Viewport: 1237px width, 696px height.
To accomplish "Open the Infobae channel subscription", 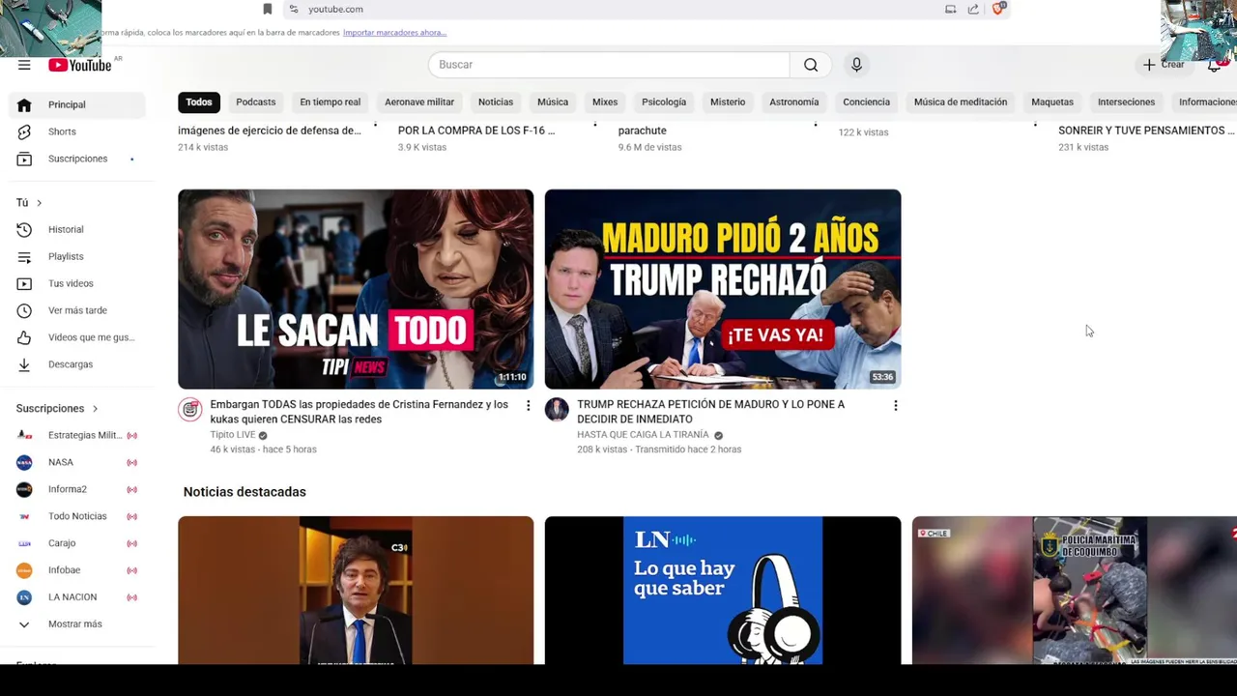I will 77,570.
